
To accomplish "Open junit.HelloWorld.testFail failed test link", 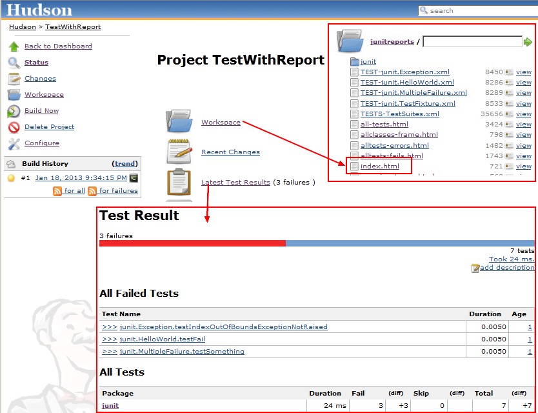I will (x=162, y=339).
